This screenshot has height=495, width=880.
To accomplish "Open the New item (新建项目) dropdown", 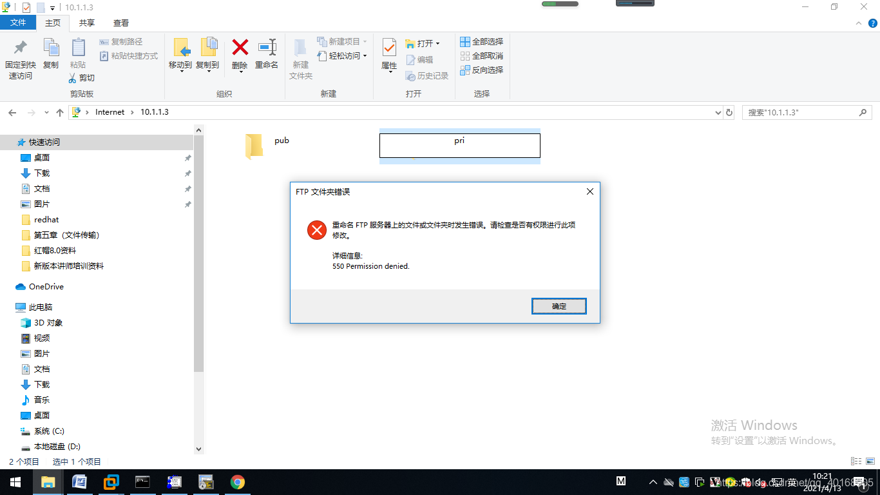I will (342, 42).
